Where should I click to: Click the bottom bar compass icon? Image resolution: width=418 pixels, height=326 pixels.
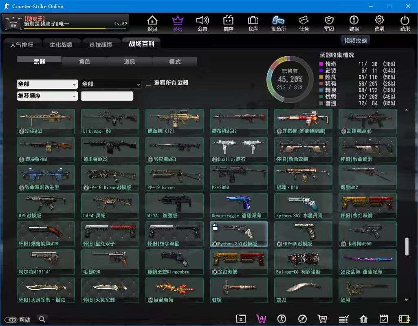(x=302, y=319)
